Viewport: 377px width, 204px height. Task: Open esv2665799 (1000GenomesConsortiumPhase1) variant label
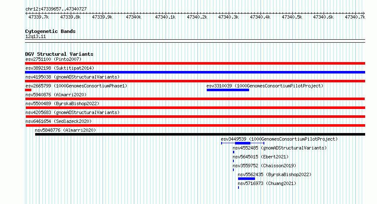(76, 86)
